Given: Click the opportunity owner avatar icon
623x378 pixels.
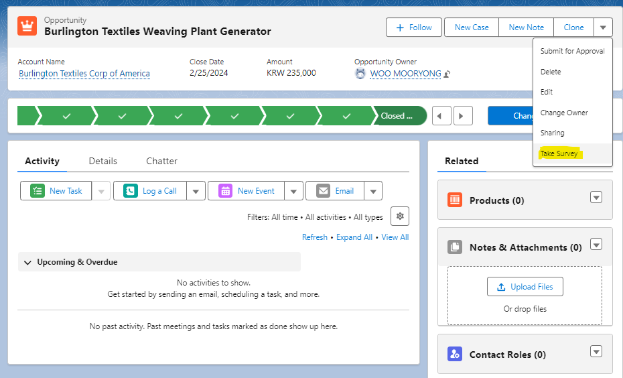Looking at the screenshot, I should (360, 74).
